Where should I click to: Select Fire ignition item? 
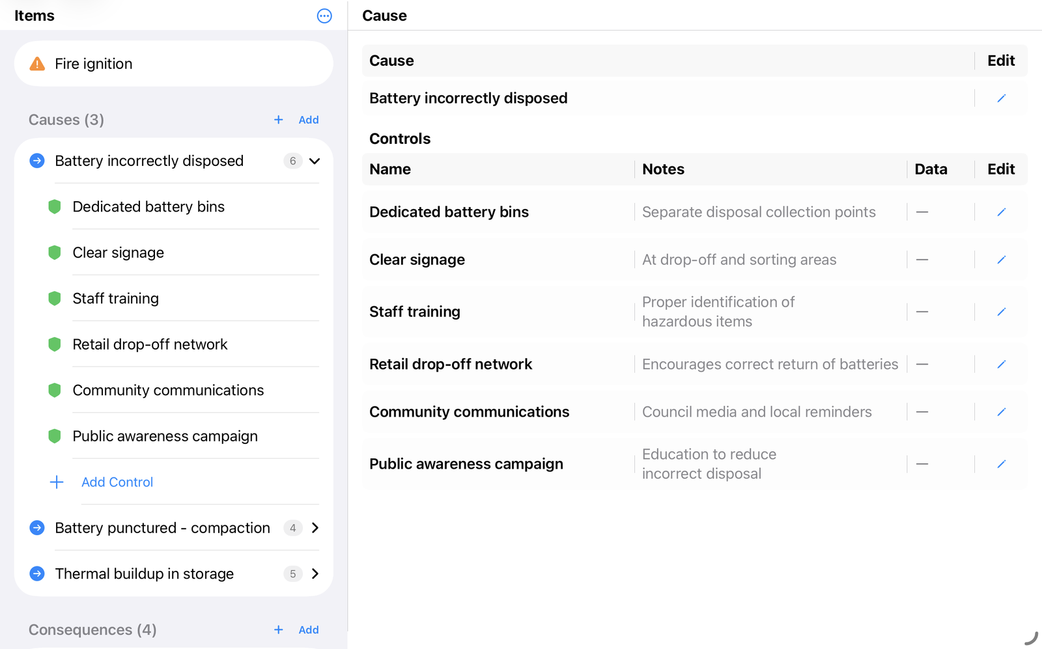pos(174,64)
